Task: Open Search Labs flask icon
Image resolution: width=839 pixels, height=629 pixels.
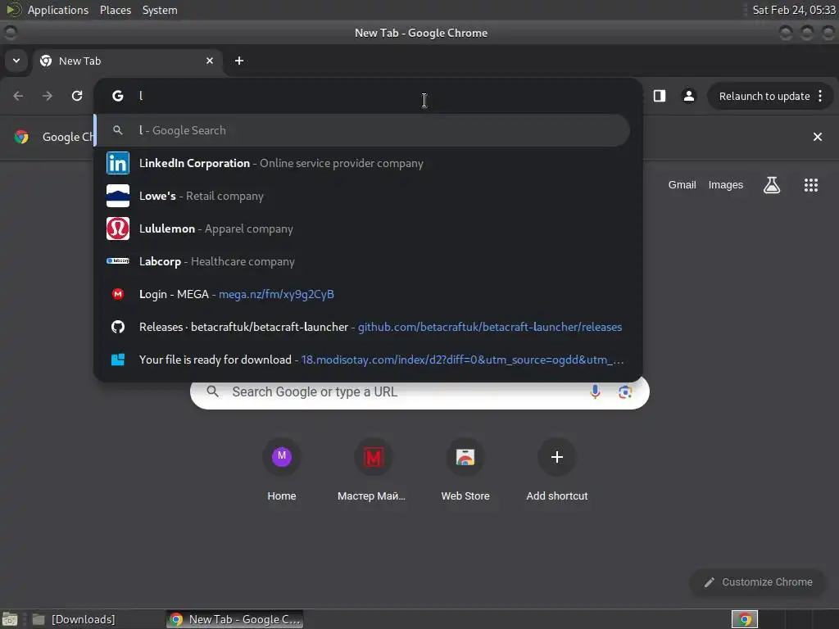Action: click(x=772, y=185)
